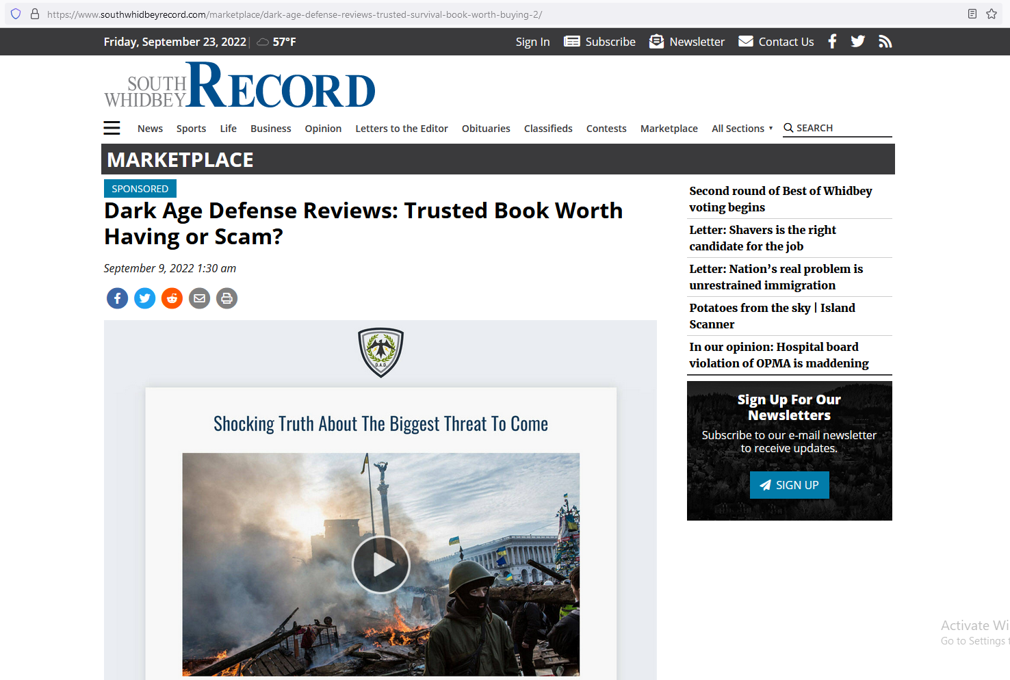The height and width of the screenshot is (680, 1010).
Task: Toggle reader view icon in address bar
Action: click(x=972, y=14)
